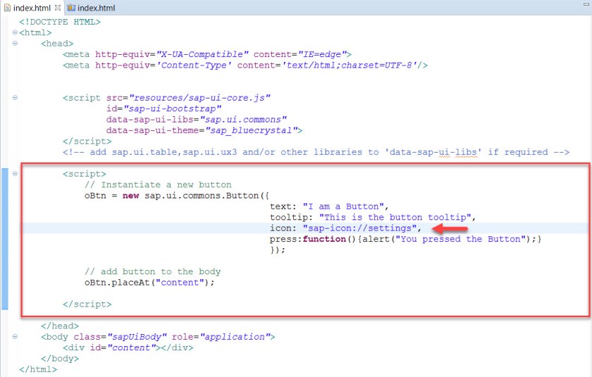Minimize the editor pane using the top-right icon
Image resolution: width=592 pixels, height=377 pixels.
[586, 4]
